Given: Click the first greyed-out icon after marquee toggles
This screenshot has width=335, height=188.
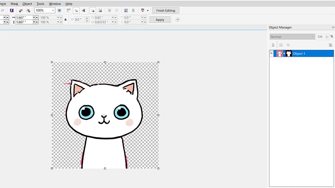Looking at the screenshot, I should click(109, 10).
